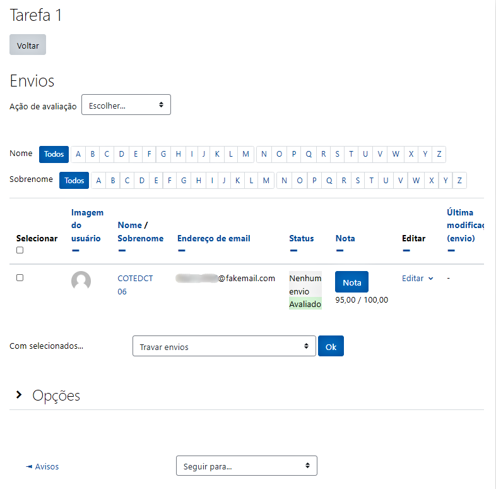Click the user avatar image for COTEDCT 06
Screen dimensions: 496x489
pyautogui.click(x=81, y=281)
